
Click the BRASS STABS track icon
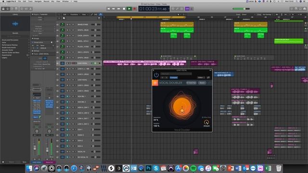[x=63, y=25]
